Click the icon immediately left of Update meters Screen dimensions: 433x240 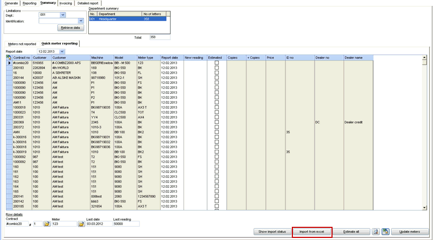click(385, 232)
